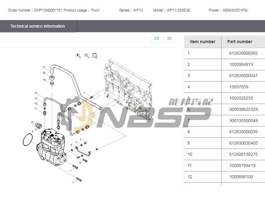
Task: Click the zoom out magnifier icon
Action: pyautogui.click(x=87, y=56)
